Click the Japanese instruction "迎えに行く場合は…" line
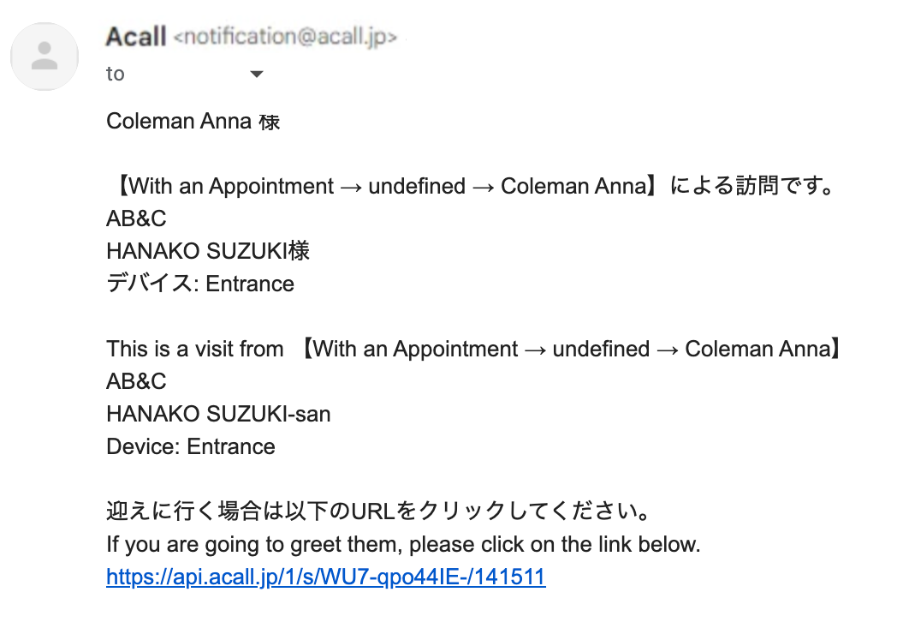 378,511
